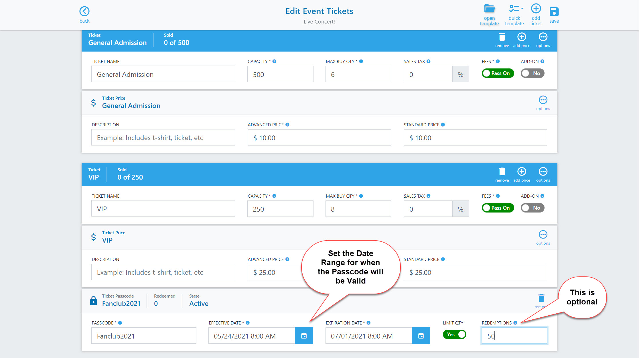Click VIP capacity info icon

coord(274,196)
